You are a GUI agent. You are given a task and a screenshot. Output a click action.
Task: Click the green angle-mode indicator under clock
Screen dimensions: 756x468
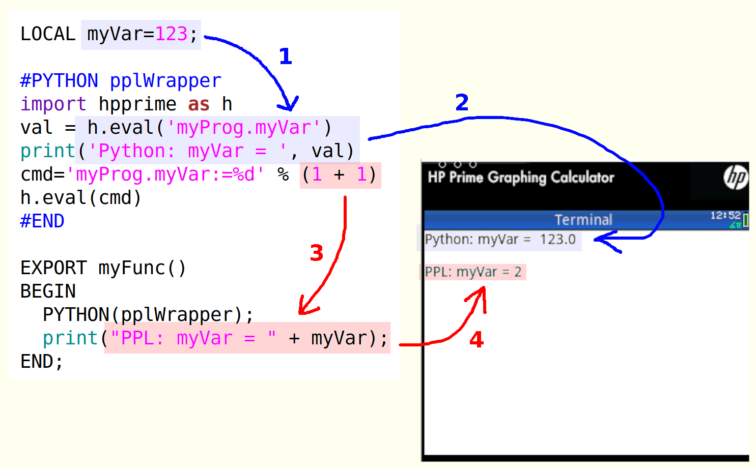pyautogui.click(x=735, y=225)
